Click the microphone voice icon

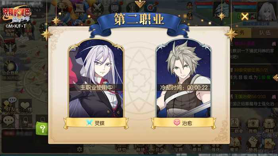point(25,121)
